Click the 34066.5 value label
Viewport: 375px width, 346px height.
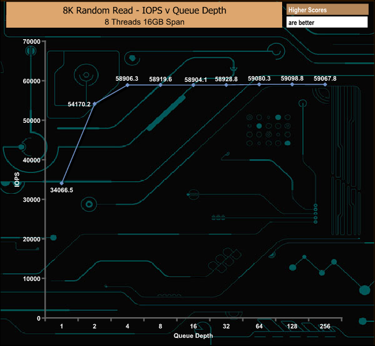pos(62,190)
